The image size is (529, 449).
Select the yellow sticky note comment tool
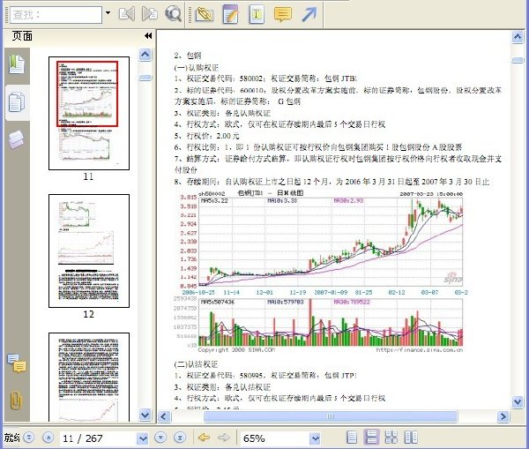282,14
